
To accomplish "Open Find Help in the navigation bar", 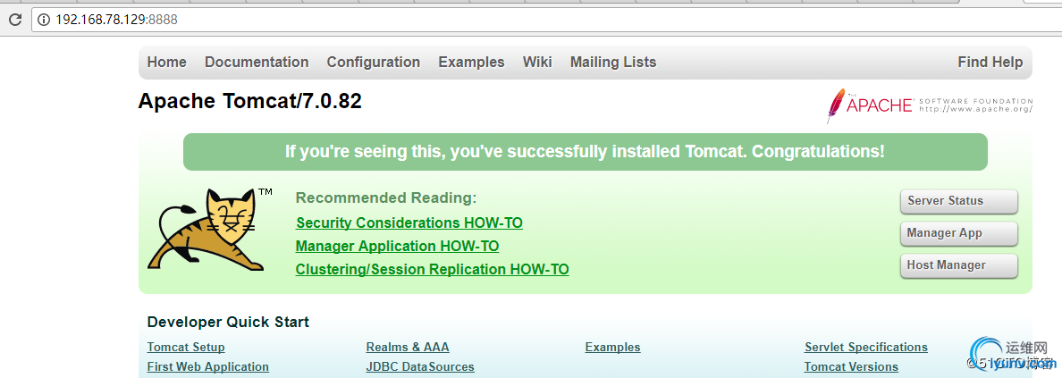I will click(x=990, y=63).
